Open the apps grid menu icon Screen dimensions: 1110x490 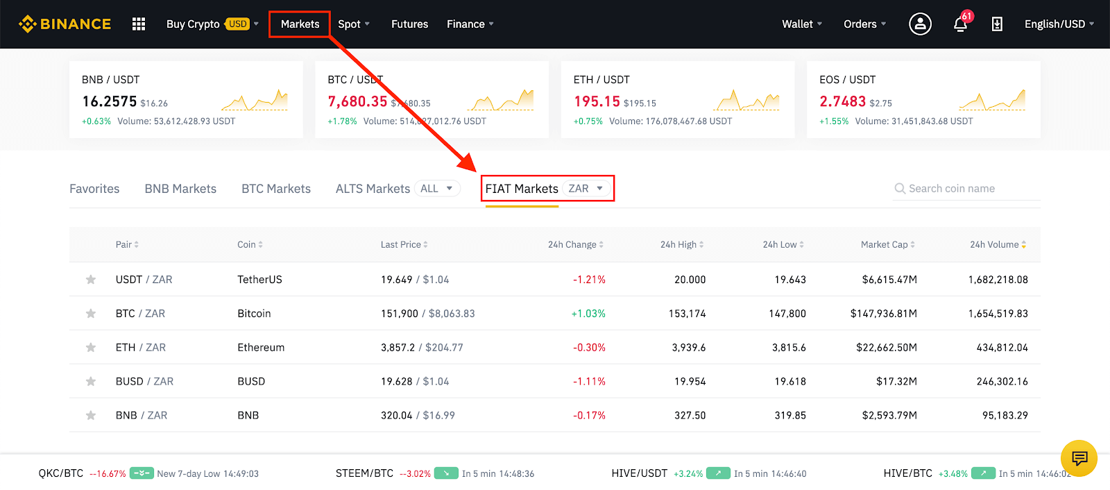point(139,24)
